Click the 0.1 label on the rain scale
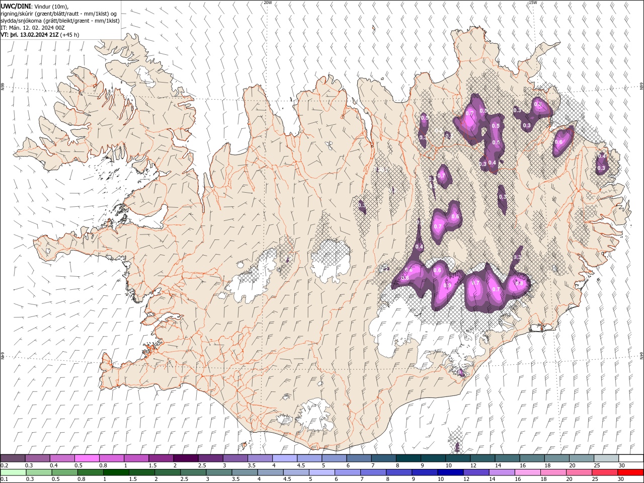Screen dimensions: 644x483 (4, 479)
